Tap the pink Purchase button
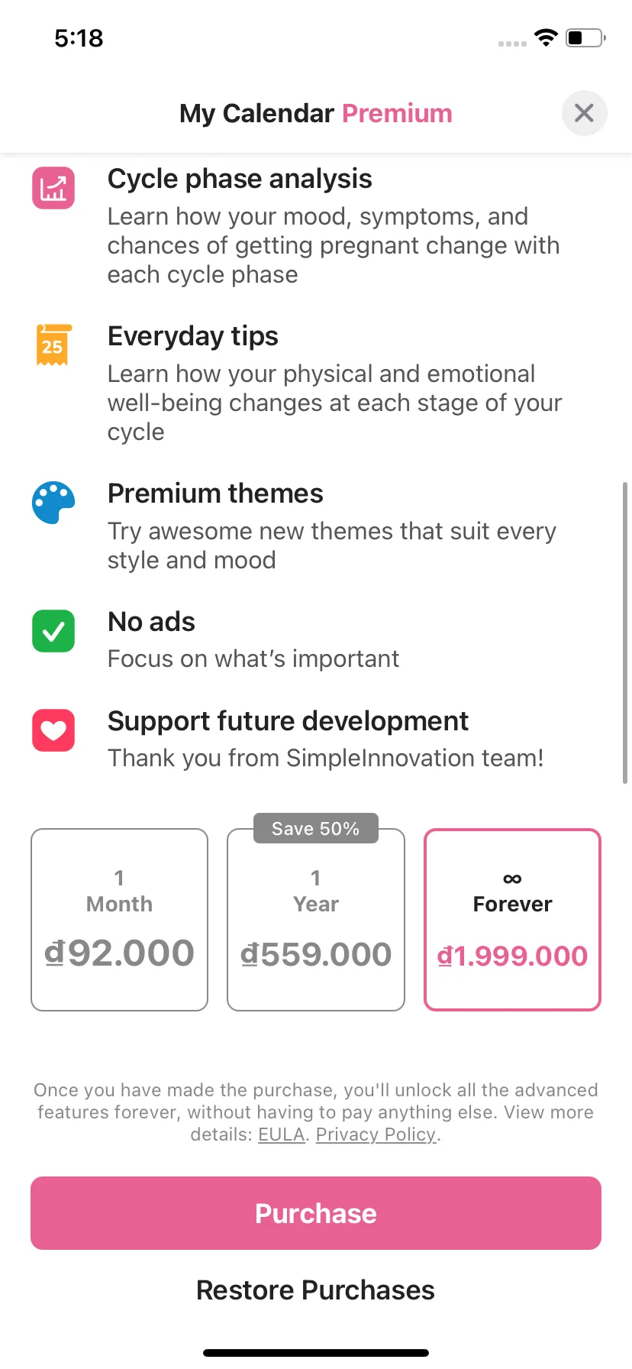 click(x=316, y=1213)
